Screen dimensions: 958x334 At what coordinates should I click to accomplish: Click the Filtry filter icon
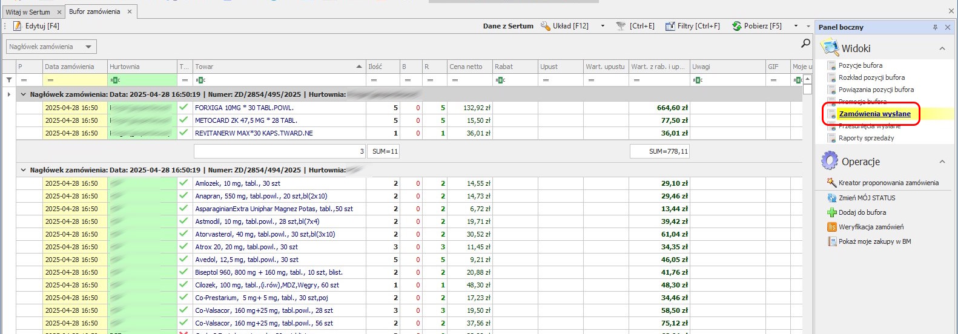670,26
